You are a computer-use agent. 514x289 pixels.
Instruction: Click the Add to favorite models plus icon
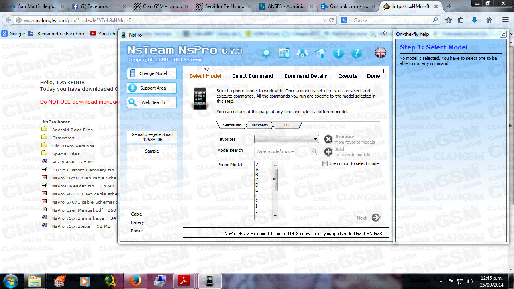(x=328, y=152)
